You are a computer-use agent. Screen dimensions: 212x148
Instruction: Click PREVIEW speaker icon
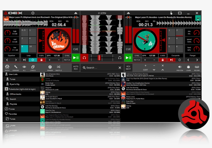click(180, 68)
